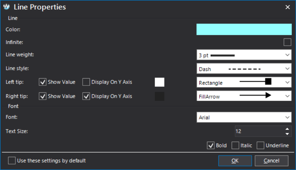The image size is (296, 170).
Task: Decrease text size with down arrow
Action: pyautogui.click(x=287, y=134)
